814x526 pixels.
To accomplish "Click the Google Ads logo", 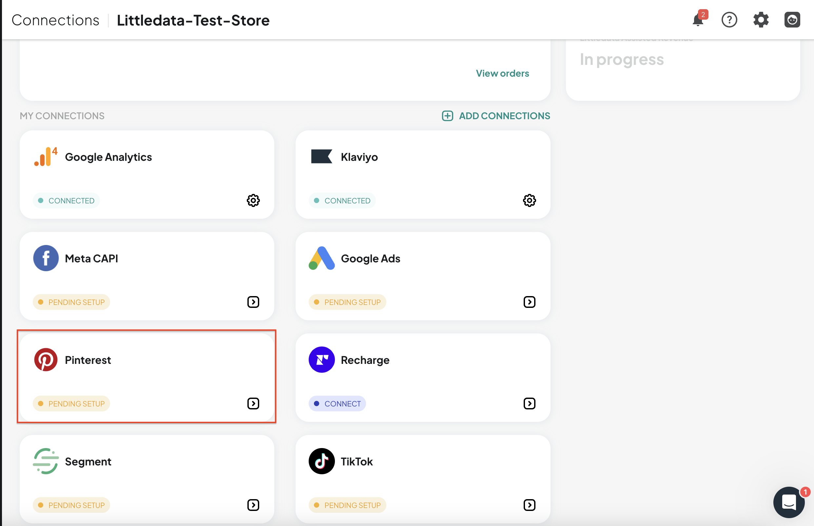I will (x=321, y=258).
